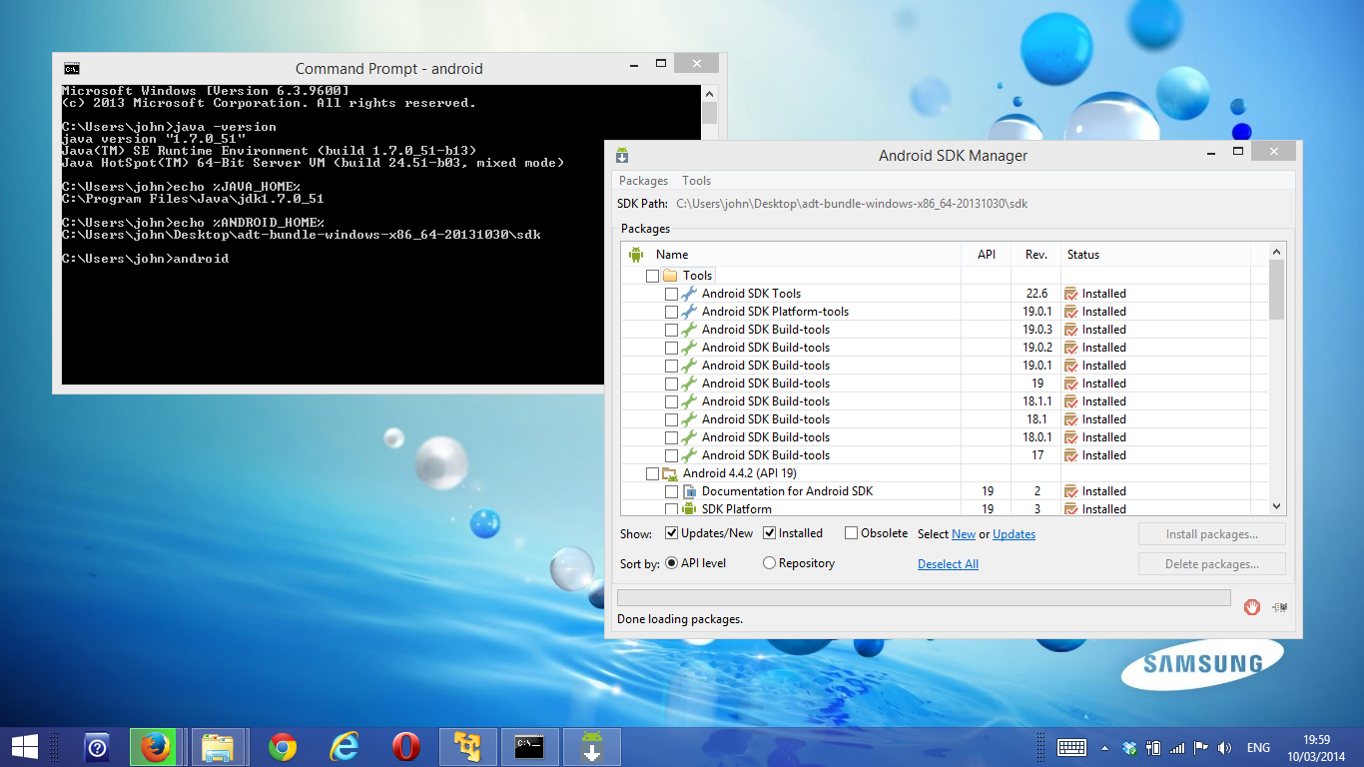Check the Android SDK Platform-tools checkbox
The width and height of the screenshot is (1364, 767).
tap(671, 312)
